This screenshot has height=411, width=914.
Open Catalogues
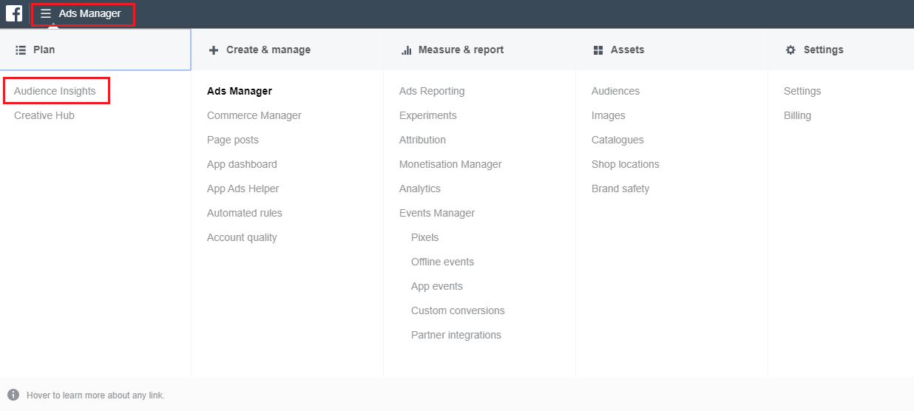click(617, 140)
